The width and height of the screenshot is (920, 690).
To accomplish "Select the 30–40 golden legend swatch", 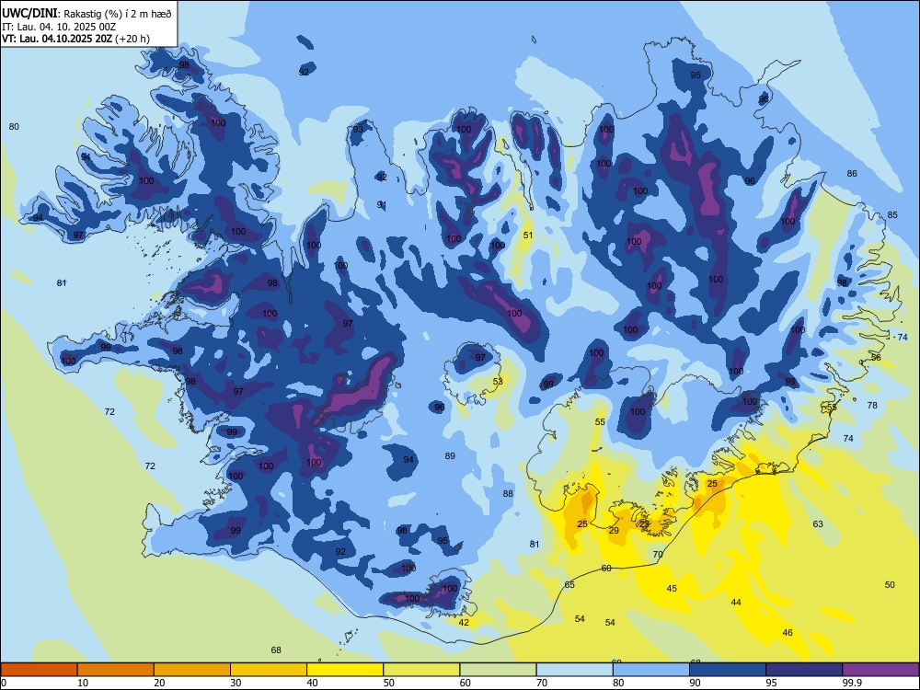I will click(x=269, y=670).
